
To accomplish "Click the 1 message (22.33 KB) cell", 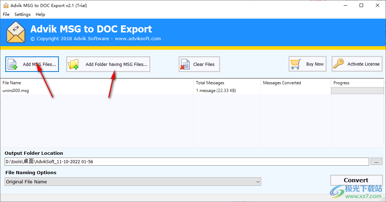I will 216,91.
